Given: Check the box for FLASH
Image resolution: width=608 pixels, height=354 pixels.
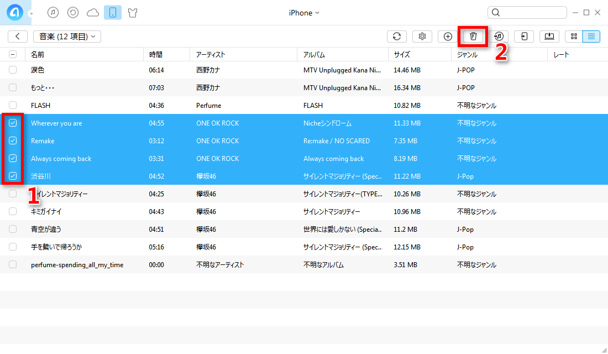Looking at the screenshot, I should (x=13, y=105).
